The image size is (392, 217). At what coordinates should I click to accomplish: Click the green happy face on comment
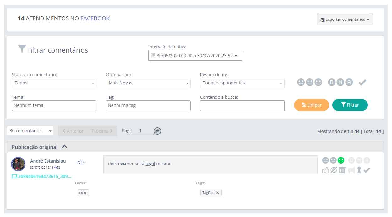(341, 160)
